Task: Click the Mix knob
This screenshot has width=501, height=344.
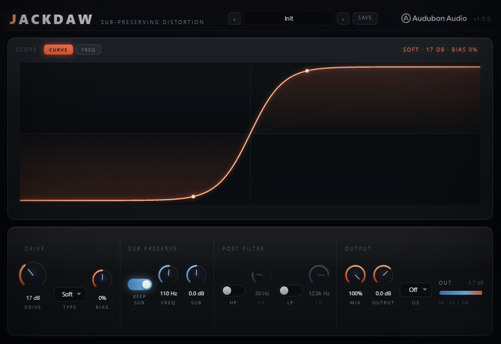Action: [x=355, y=275]
